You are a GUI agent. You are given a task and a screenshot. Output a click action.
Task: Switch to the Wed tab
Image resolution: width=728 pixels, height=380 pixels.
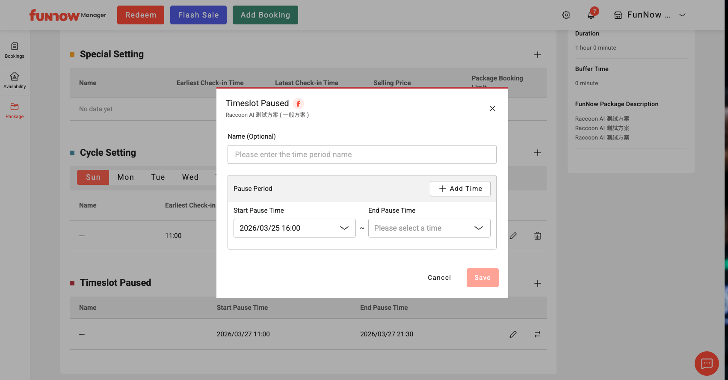pyautogui.click(x=190, y=177)
